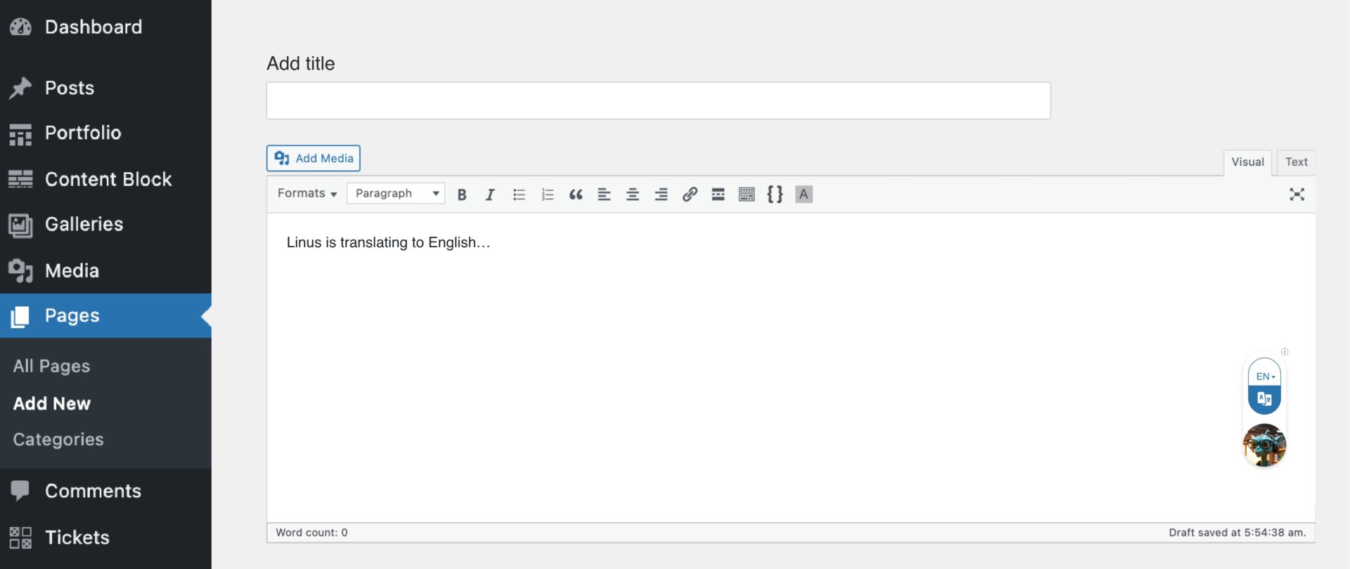Image resolution: width=1350 pixels, height=569 pixels.
Task: Insert Read More tag
Action: (718, 195)
